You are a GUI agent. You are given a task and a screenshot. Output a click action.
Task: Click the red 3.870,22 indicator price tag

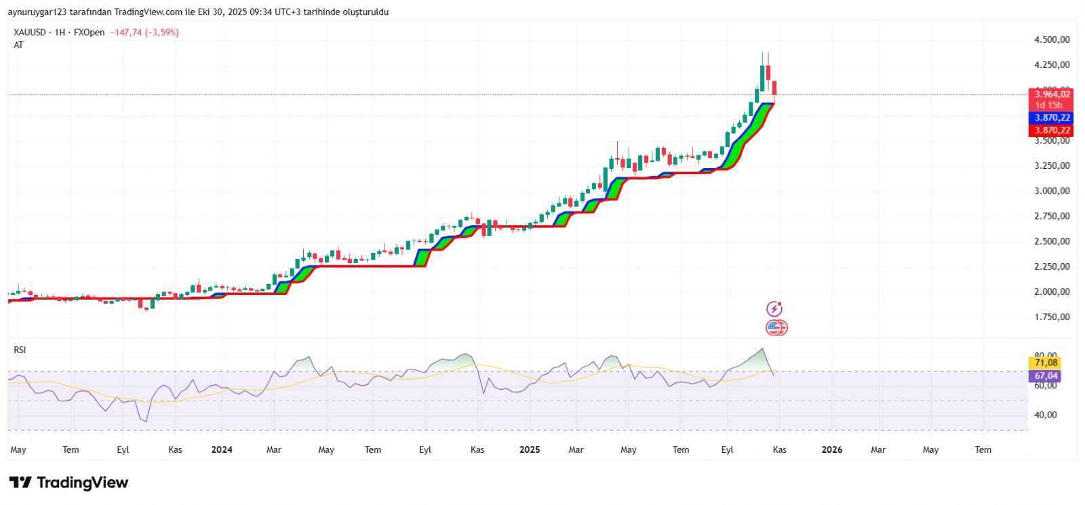coord(1051,130)
